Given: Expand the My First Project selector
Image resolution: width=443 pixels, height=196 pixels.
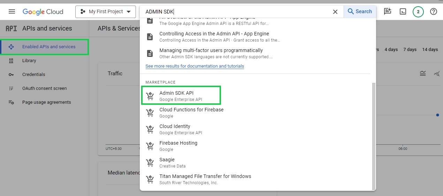Looking at the screenshot, I should [106, 12].
